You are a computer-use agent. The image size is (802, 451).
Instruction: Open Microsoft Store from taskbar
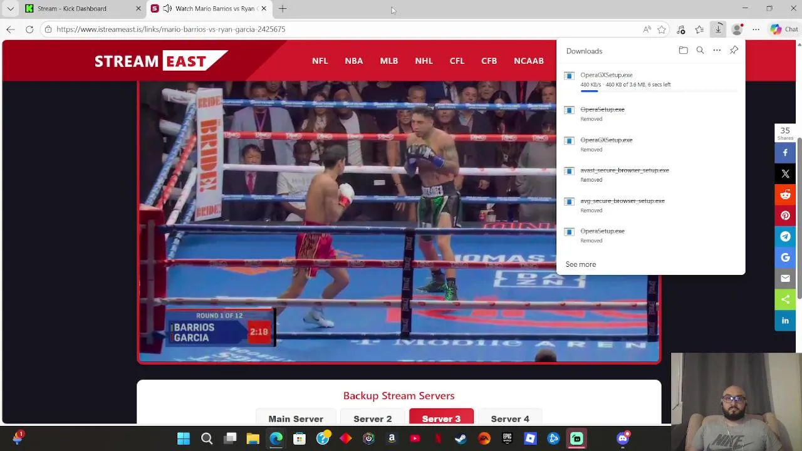pos(299,438)
